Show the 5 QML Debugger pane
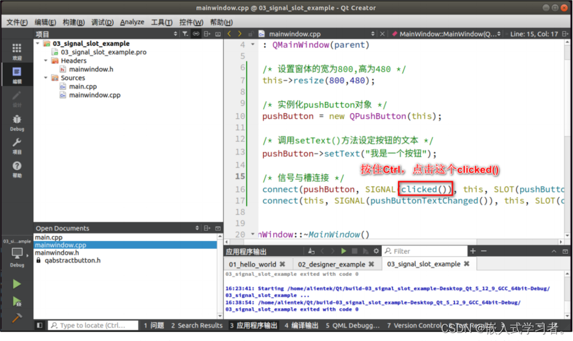 pyautogui.click(x=353, y=325)
